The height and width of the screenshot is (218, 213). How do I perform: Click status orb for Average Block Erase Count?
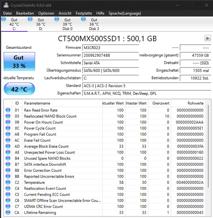[8, 146]
